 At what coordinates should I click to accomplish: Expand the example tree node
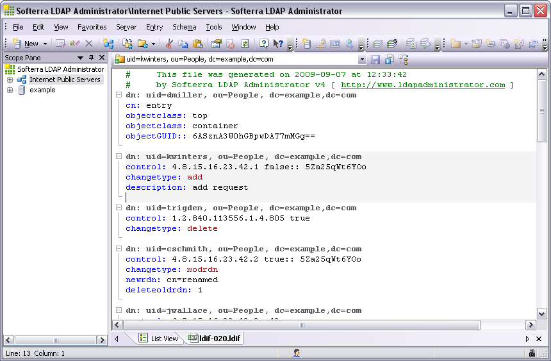pyautogui.click(x=10, y=90)
